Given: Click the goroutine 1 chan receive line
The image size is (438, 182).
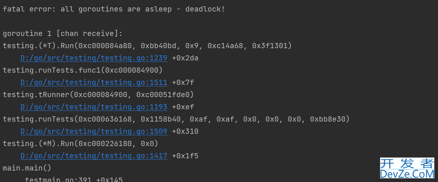Looking at the screenshot, I should (63, 34).
